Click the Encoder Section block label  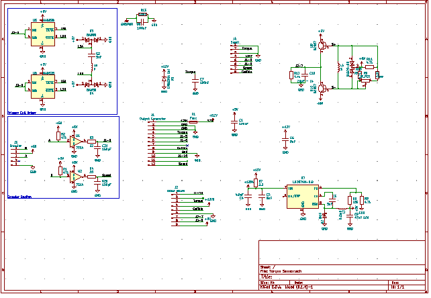click(19, 197)
